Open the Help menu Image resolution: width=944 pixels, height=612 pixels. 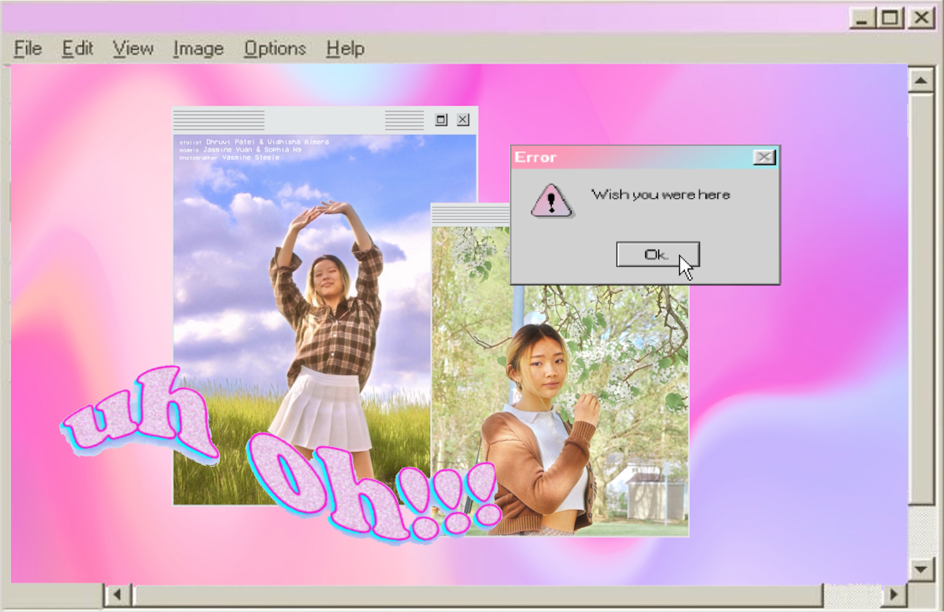(345, 48)
